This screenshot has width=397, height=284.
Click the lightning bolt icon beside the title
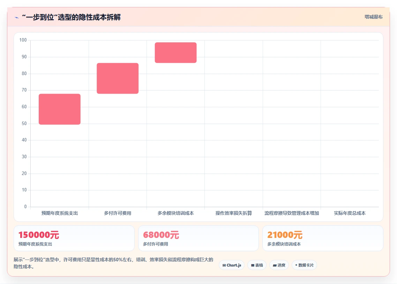tap(16, 17)
